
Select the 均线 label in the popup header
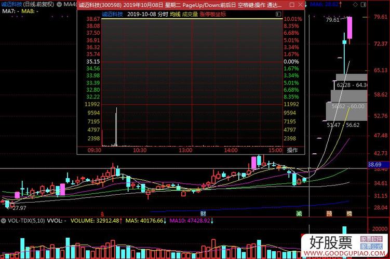(x=175, y=14)
